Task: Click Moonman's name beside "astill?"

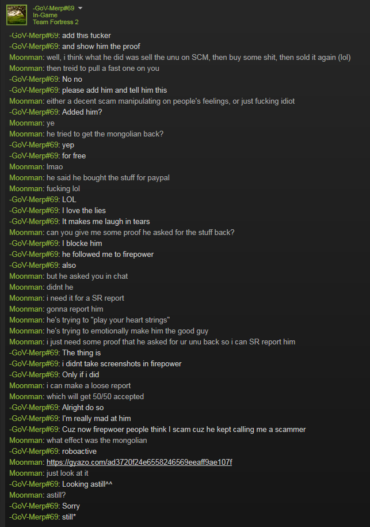Action: pos(26,495)
